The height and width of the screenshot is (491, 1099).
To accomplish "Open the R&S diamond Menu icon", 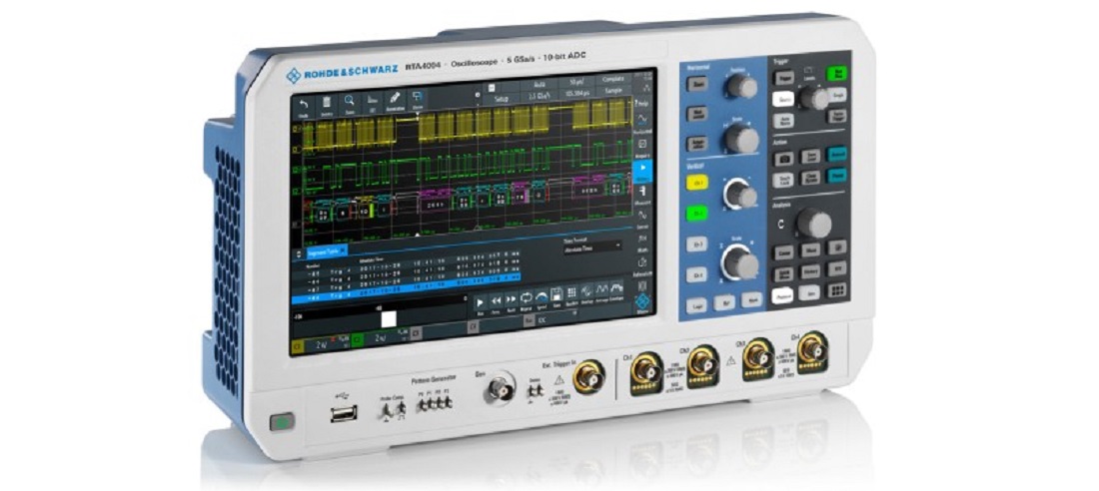I will [642, 302].
